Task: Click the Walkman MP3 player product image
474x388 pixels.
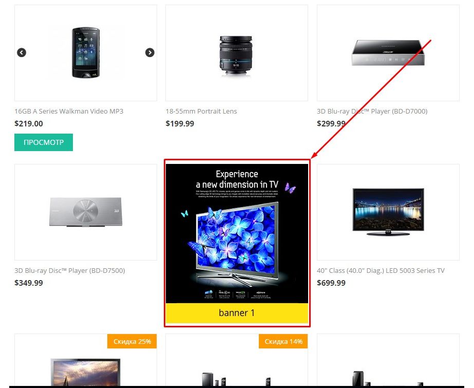Action: click(86, 52)
